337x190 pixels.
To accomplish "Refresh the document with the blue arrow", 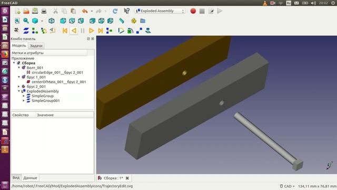I will [x=115, y=11].
